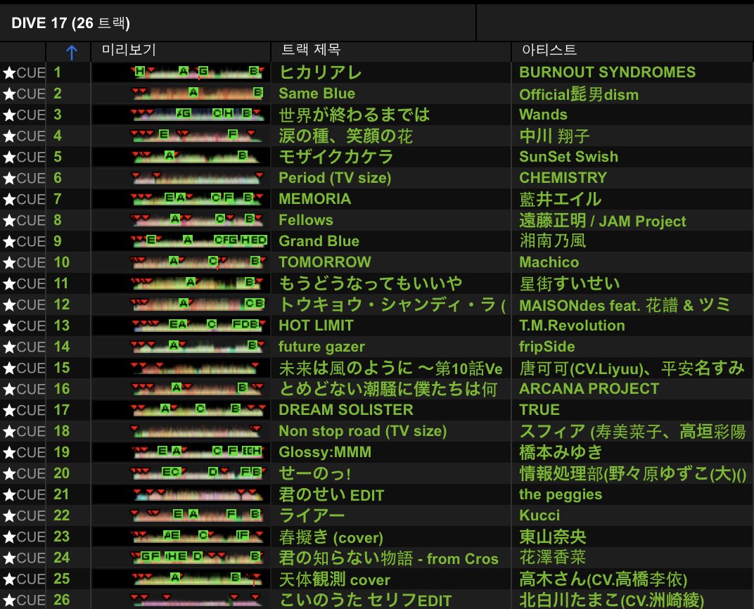Viewport: 754px width, 609px height.
Task: Click artist 橋本みゆき
Action: 561,452
